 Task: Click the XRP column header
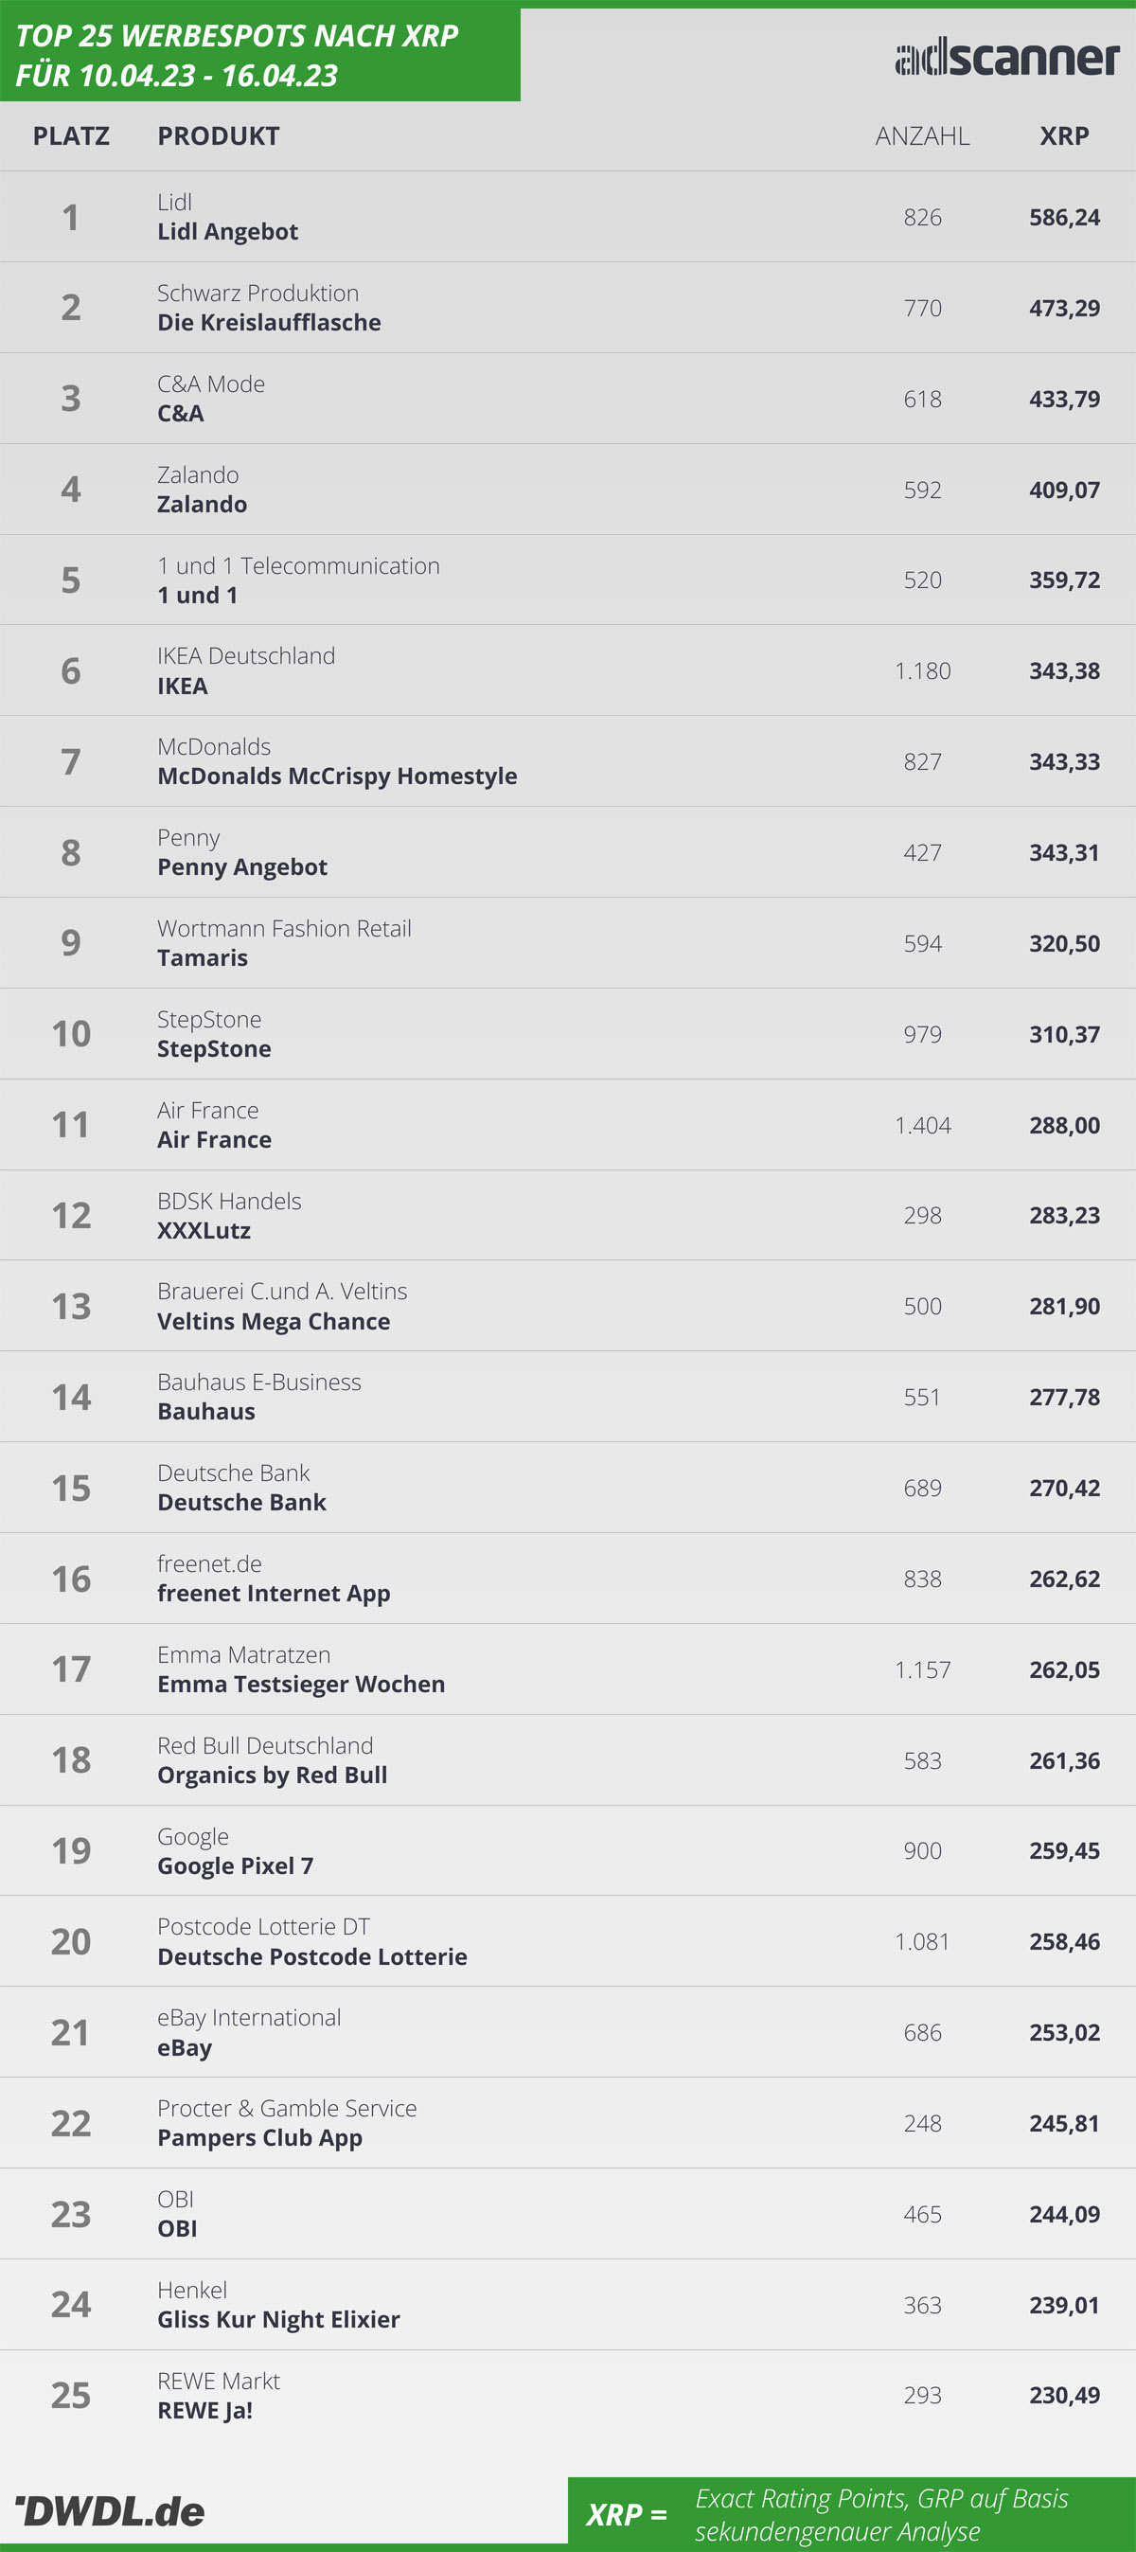click(1065, 135)
